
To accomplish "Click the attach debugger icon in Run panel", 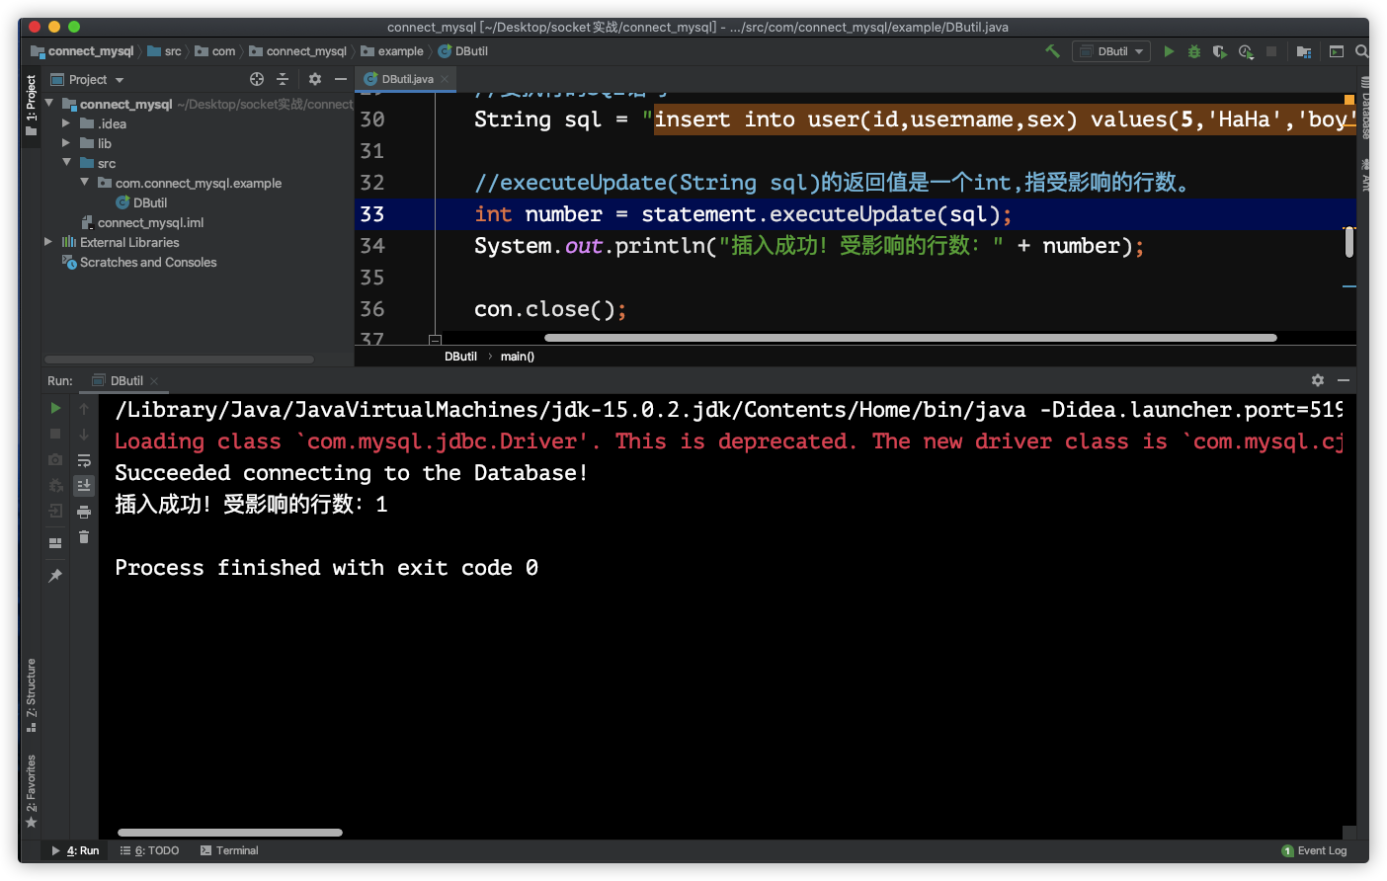I will pos(55,485).
